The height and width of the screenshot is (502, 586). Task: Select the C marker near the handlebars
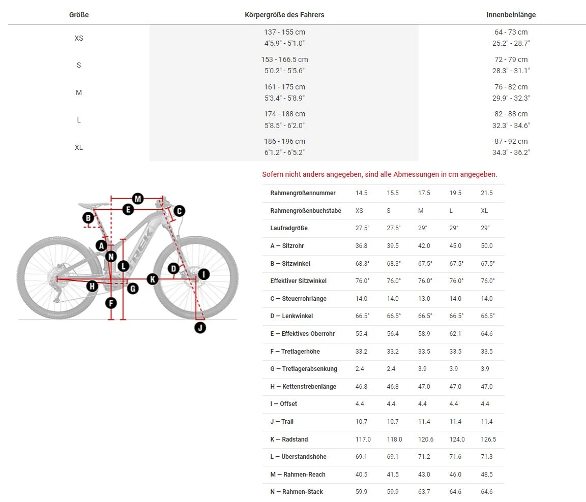[x=179, y=211]
